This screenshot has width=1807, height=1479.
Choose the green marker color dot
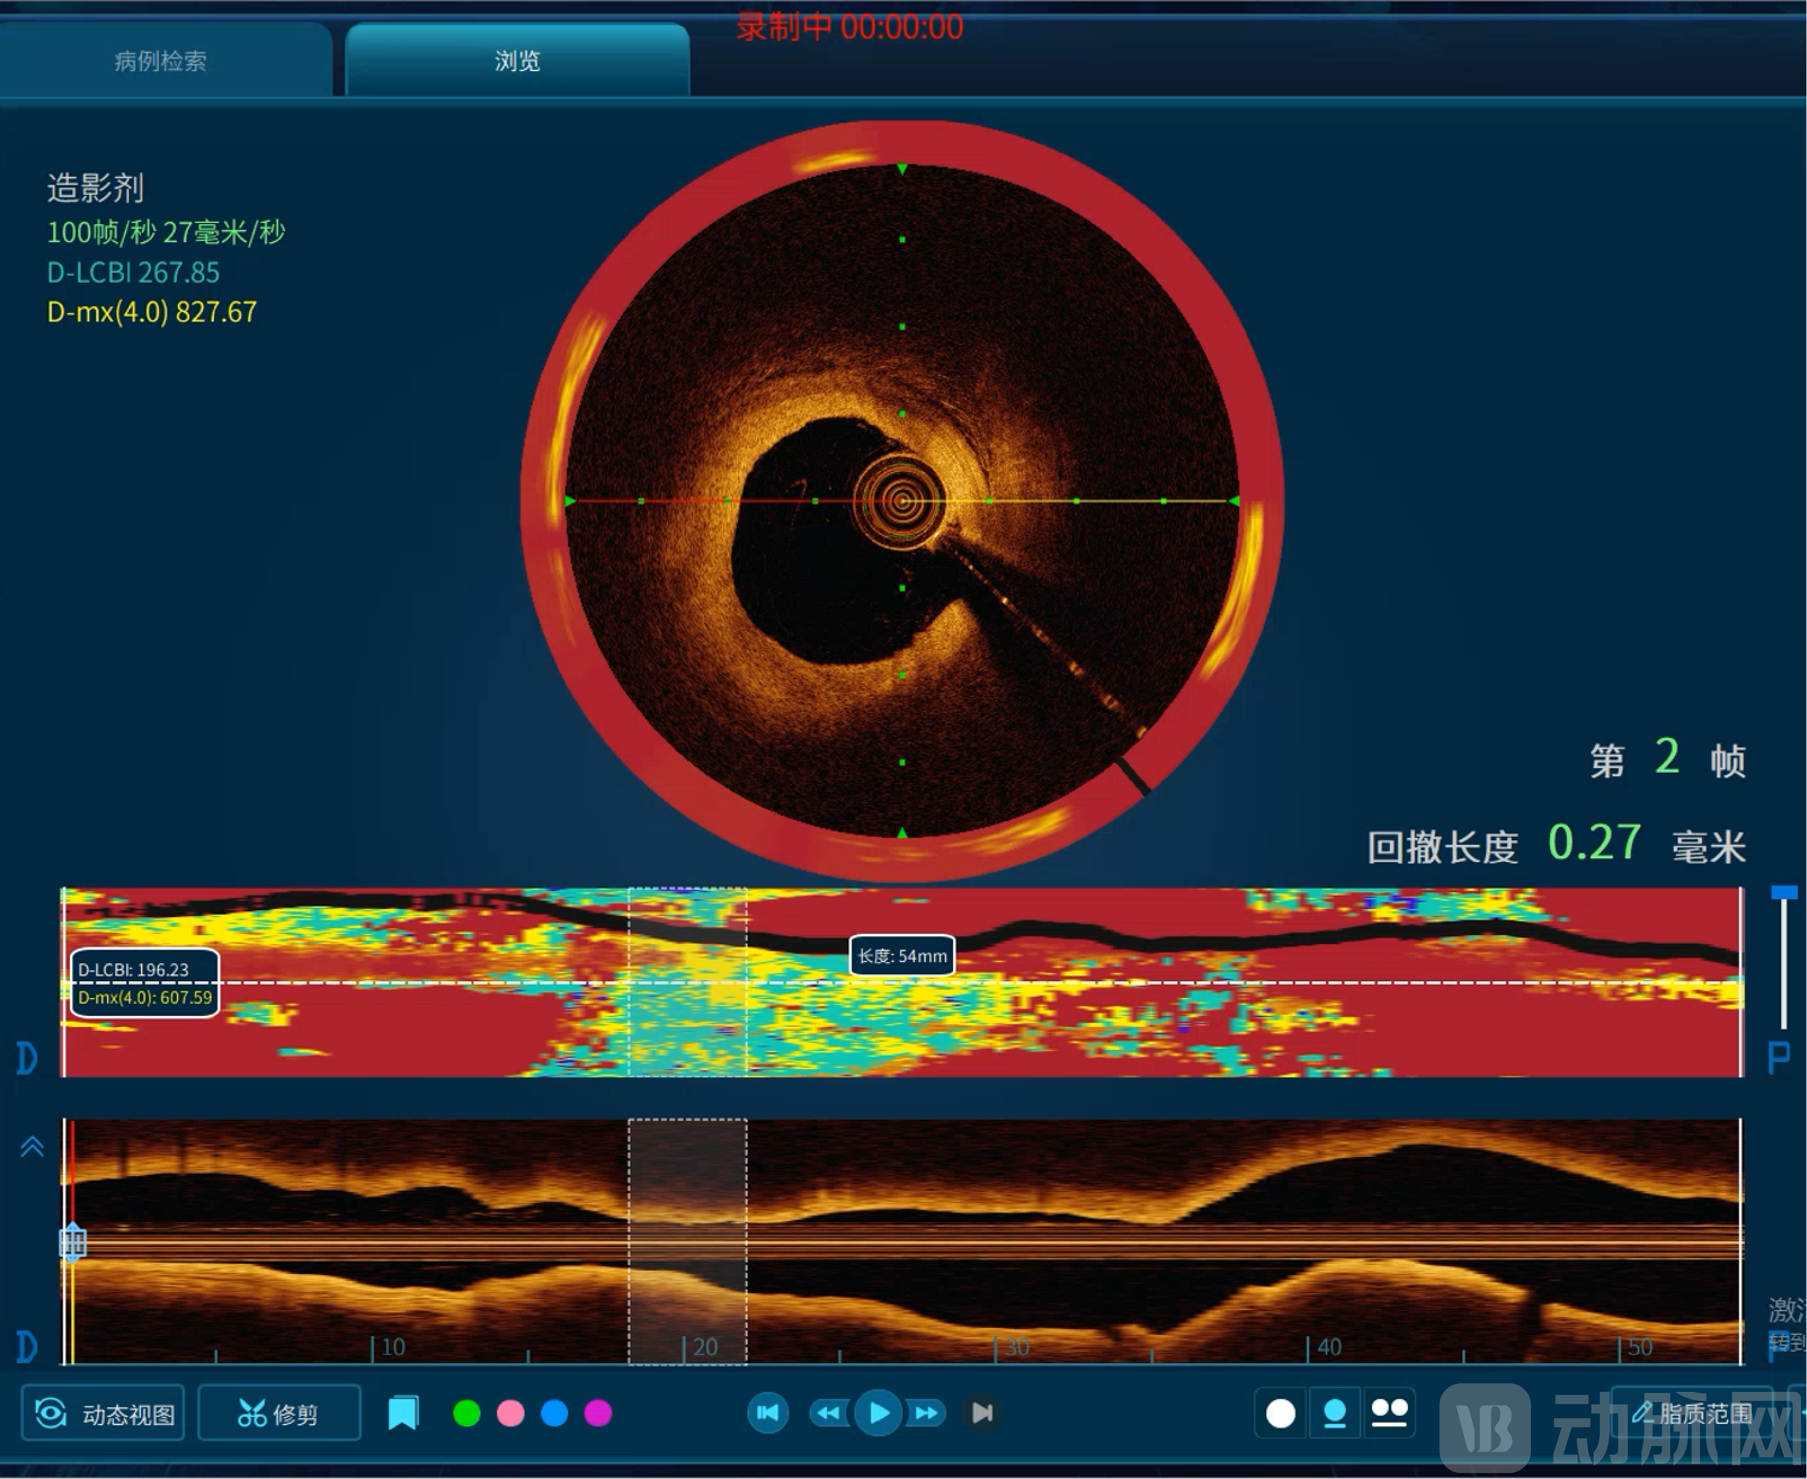(x=466, y=1413)
